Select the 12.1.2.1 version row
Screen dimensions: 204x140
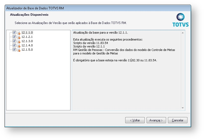click(27, 37)
